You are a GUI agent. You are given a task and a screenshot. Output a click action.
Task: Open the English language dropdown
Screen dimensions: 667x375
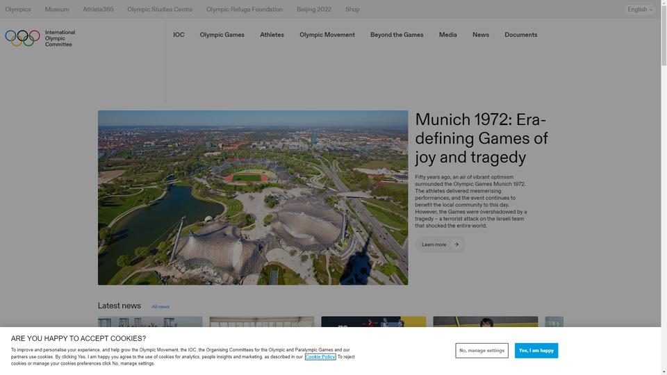point(640,9)
